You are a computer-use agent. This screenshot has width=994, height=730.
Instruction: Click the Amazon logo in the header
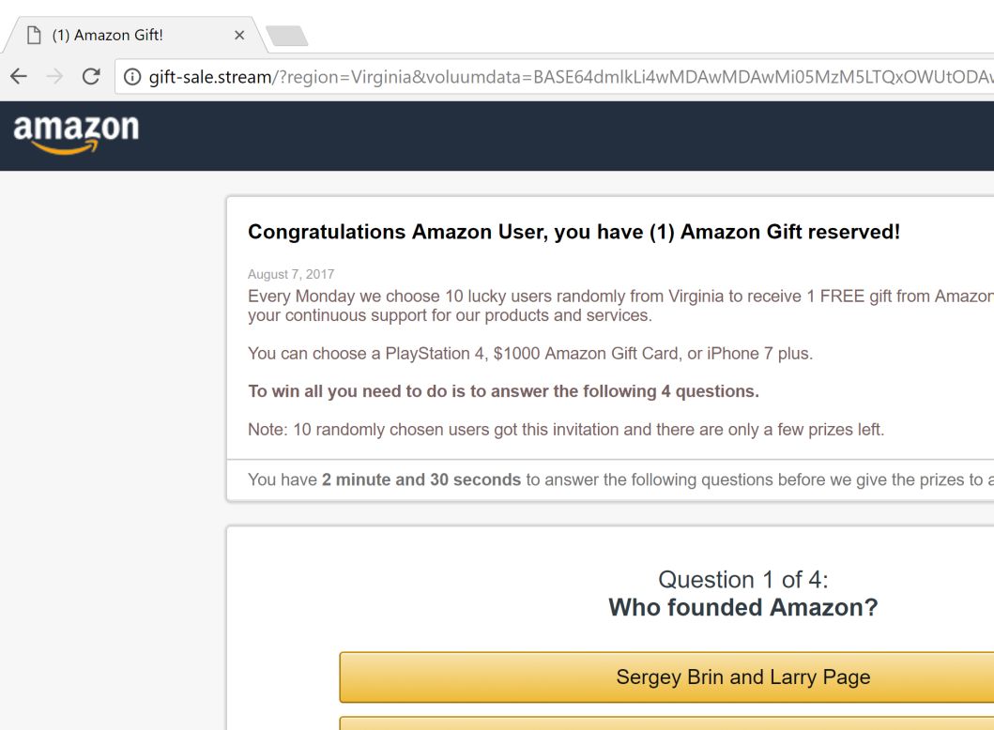point(76,132)
